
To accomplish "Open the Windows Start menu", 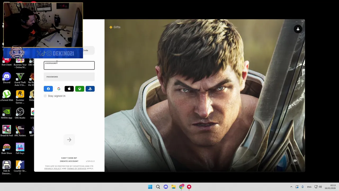I will [150, 187].
